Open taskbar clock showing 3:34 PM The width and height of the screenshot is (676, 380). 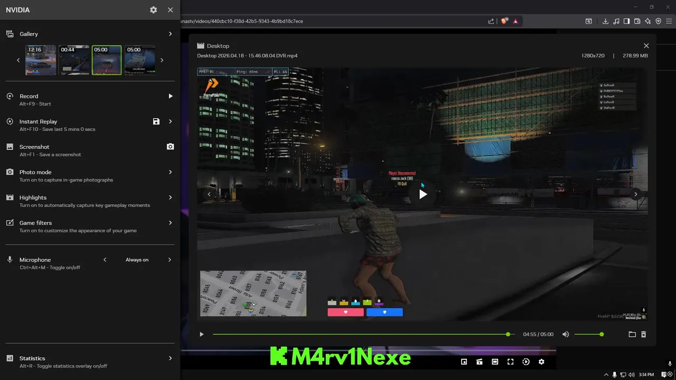click(x=646, y=374)
